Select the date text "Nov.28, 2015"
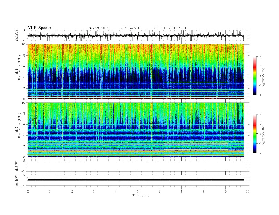This screenshot has height=215, width=279. 98,28
